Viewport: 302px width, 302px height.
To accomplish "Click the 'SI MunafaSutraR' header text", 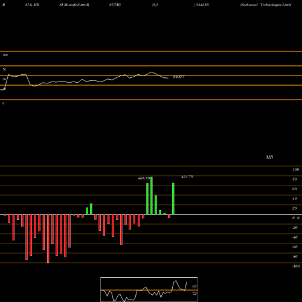I will (x=74, y=5).
